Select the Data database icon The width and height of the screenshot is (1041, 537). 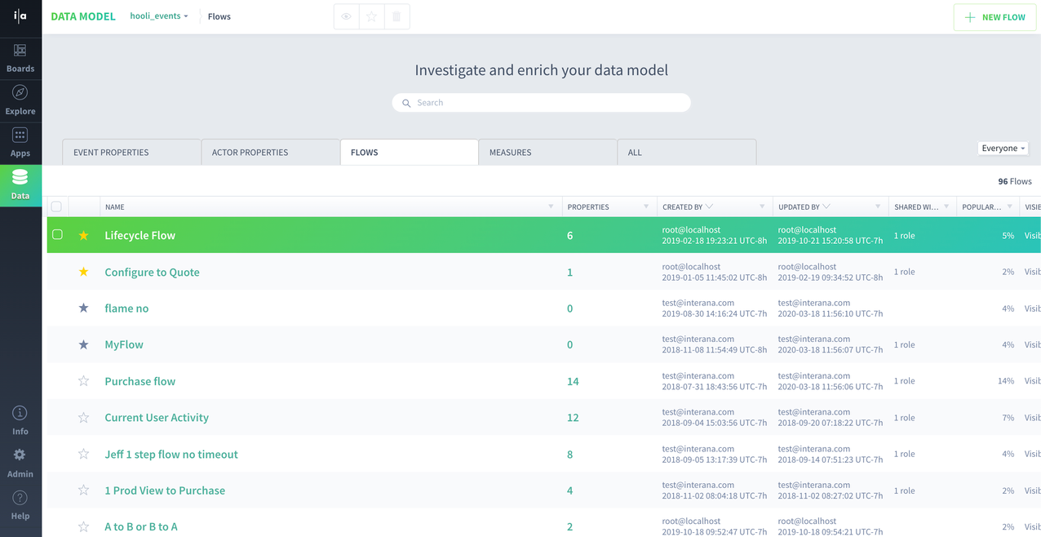20,176
